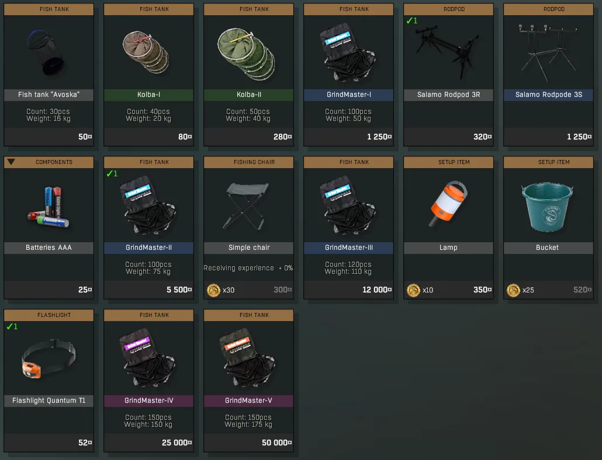This screenshot has height=460, width=602.
Task: Click the GrindMaster-V purple name label
Action: [x=249, y=400]
